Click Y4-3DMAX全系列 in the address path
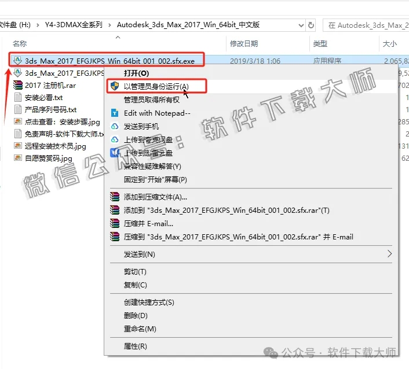409x369 pixels. pyautogui.click(x=74, y=25)
